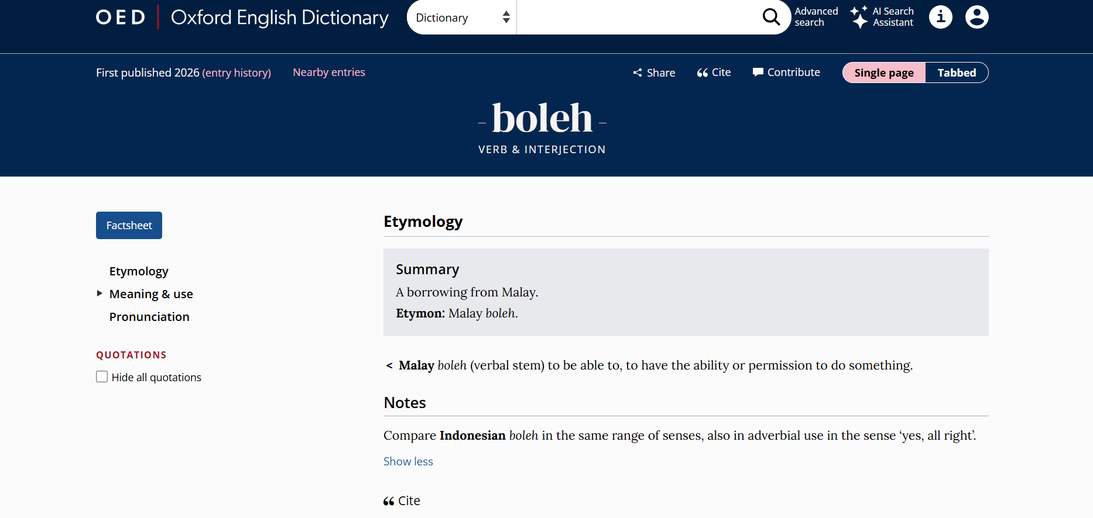Screen dimensions: 1093x518
Task: Click the search magnifier icon
Action: click(x=771, y=17)
